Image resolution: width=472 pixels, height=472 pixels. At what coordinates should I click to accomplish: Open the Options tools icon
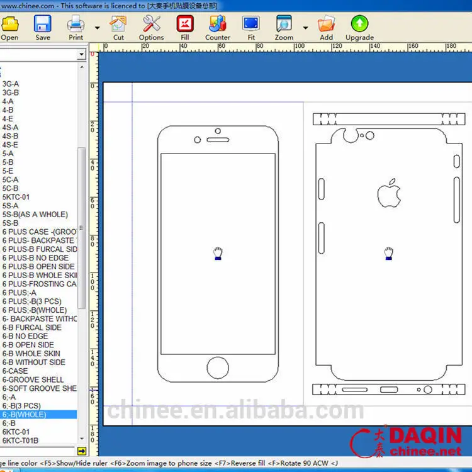[151, 26]
